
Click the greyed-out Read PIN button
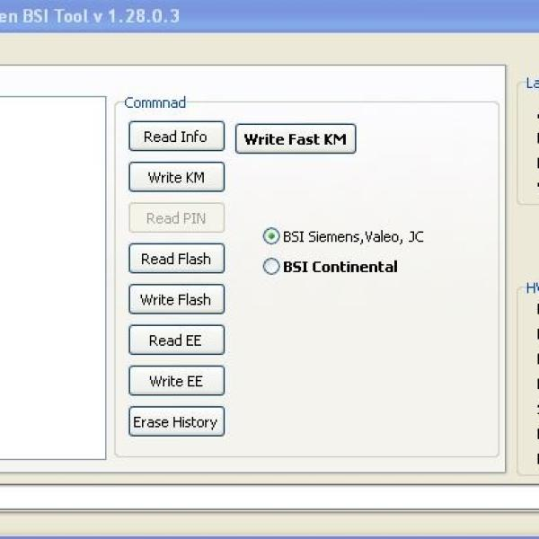coord(176,218)
